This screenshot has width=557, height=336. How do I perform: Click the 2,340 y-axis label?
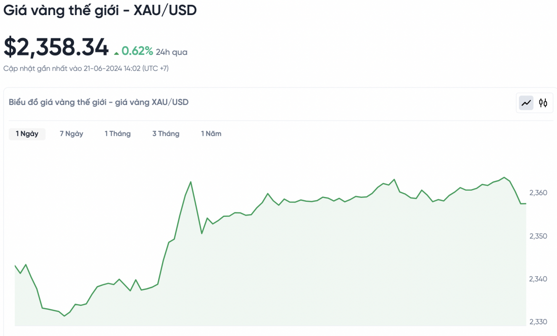click(x=538, y=279)
